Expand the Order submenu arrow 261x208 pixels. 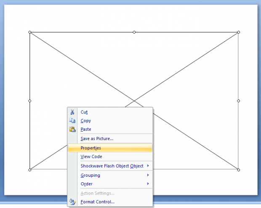click(148, 184)
